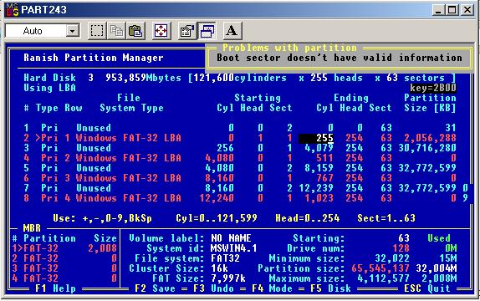
Task: Select MBR entry 2 FAT-32
Action: pos(64,258)
